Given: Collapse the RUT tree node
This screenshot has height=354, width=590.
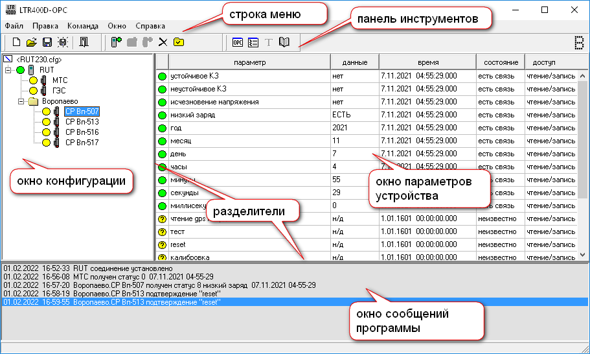Looking at the screenshot, I should 8,70.
